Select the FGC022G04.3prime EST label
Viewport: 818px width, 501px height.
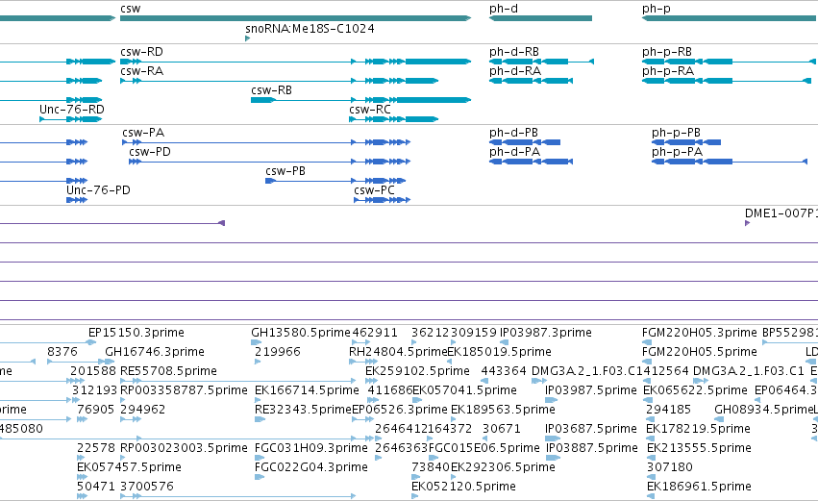310,468
